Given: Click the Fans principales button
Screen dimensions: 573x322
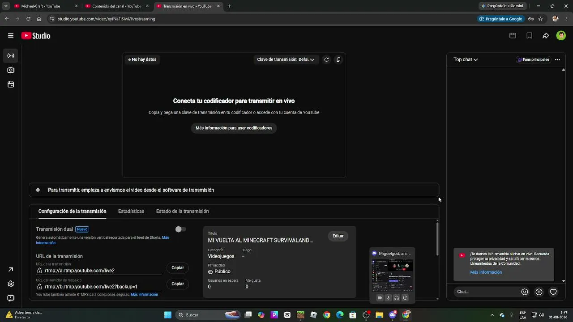Looking at the screenshot, I should [533, 59].
